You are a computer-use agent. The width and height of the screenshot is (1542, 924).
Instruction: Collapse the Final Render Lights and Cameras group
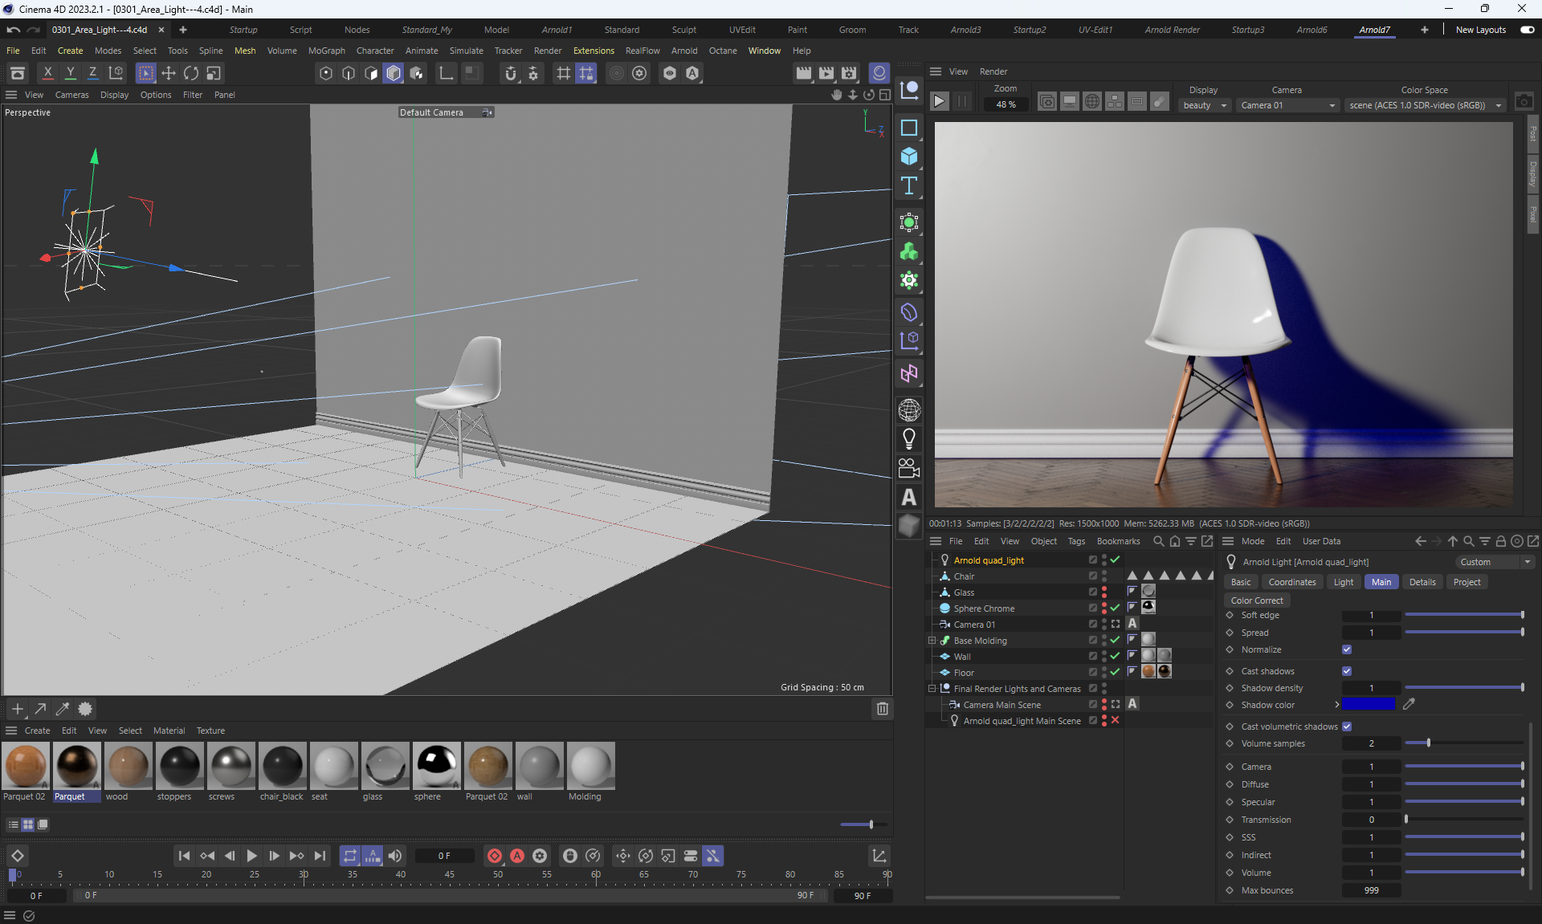[x=932, y=689]
